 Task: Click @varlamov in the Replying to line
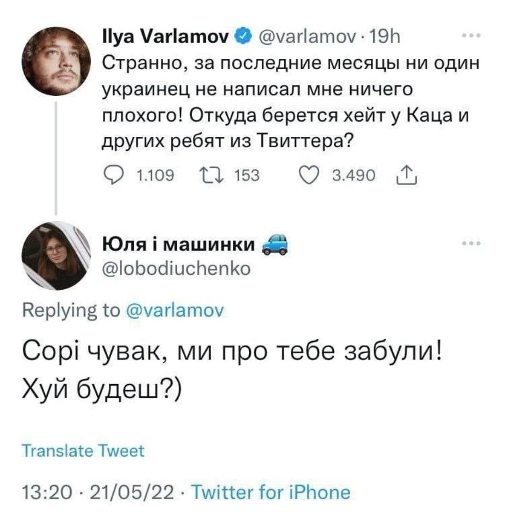coord(176,311)
